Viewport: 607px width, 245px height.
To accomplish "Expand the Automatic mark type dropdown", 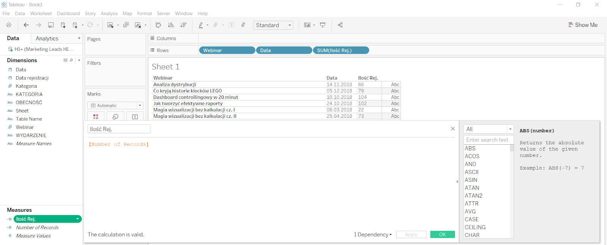I will click(x=115, y=106).
